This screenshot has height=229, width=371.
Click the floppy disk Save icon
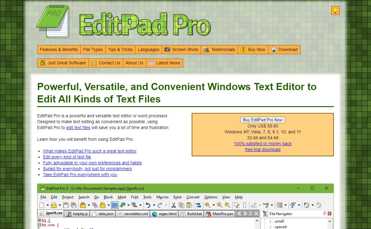point(66,205)
